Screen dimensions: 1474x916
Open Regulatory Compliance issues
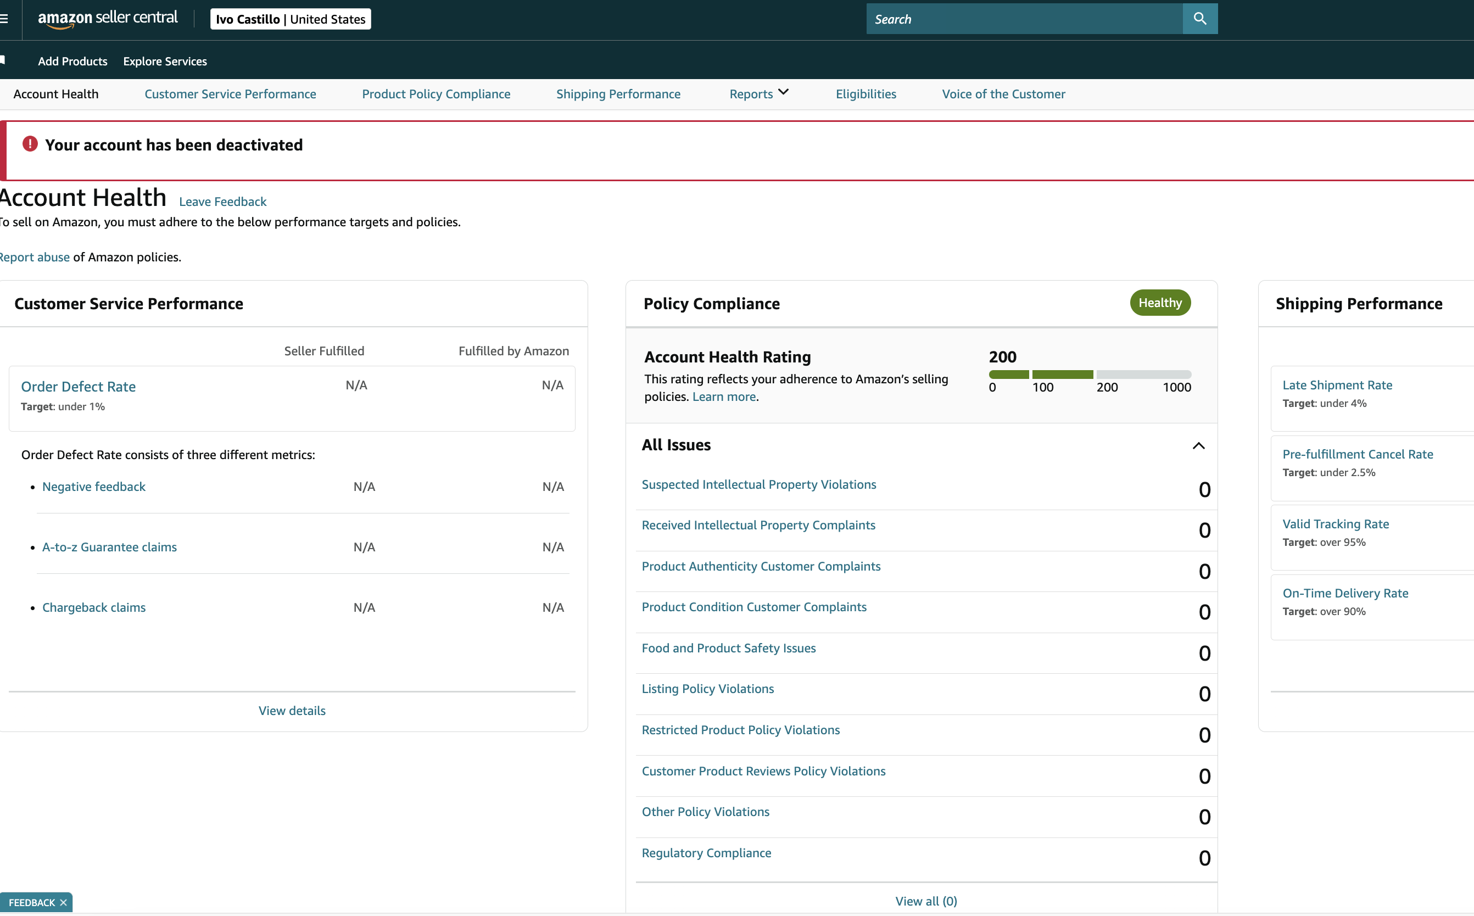[706, 852]
